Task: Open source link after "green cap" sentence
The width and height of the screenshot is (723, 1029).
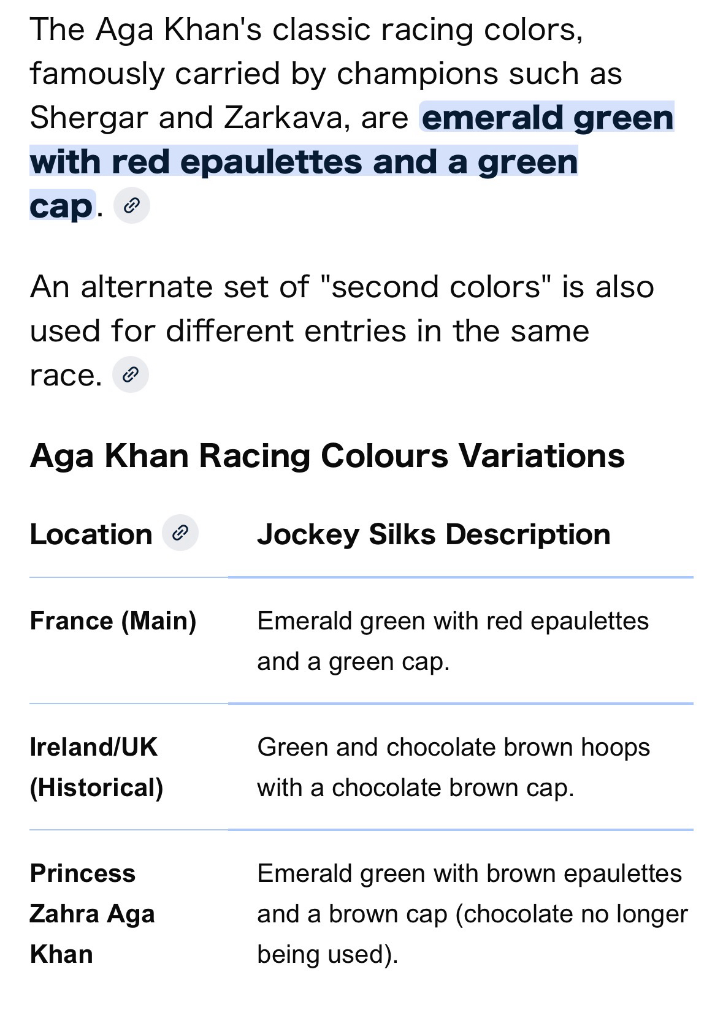Action: [x=132, y=206]
